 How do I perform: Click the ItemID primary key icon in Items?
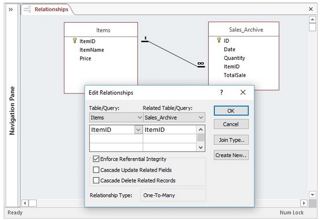[75, 41]
